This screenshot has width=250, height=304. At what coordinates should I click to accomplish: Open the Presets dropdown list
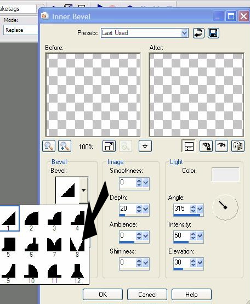click(x=184, y=33)
